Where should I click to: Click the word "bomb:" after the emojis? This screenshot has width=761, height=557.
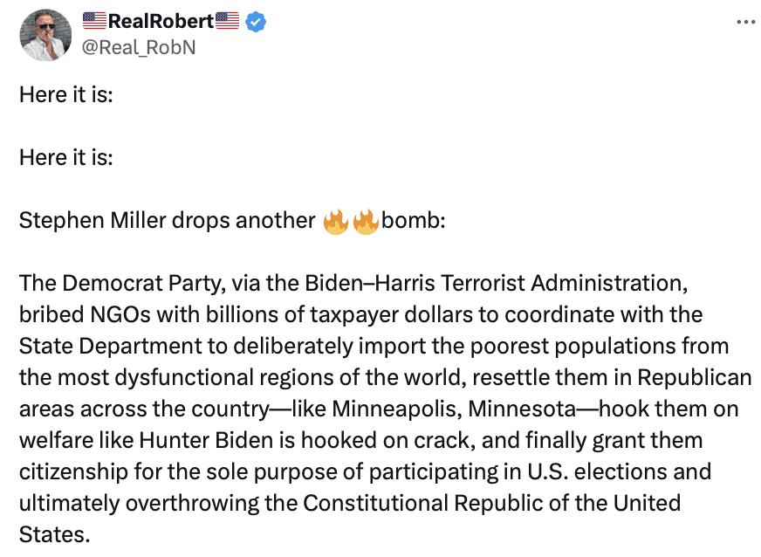414,221
